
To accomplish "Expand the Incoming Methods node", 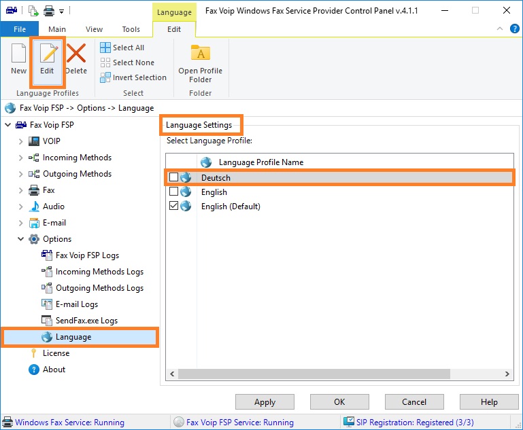I will [x=20, y=158].
